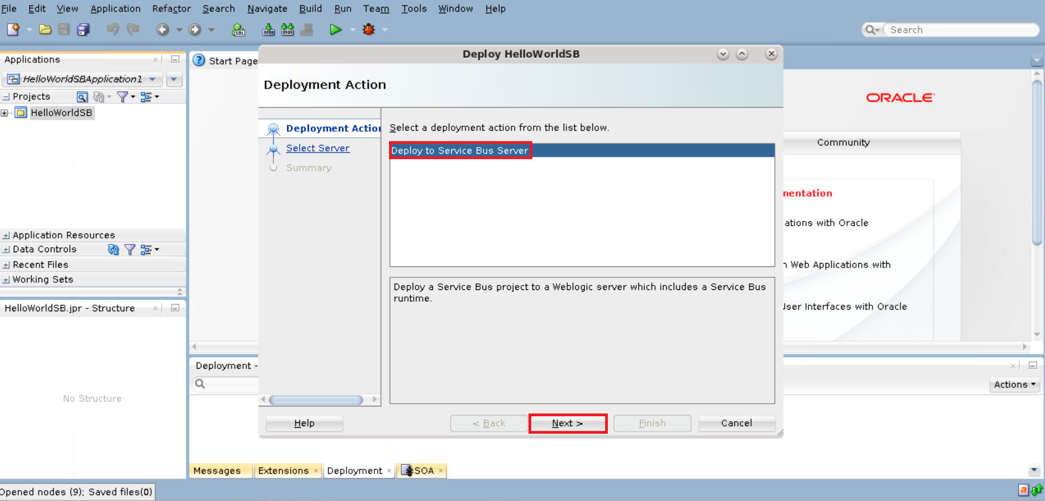This screenshot has height=501, width=1045.
Task: Click the Redo toolbar icon
Action: coord(133,30)
